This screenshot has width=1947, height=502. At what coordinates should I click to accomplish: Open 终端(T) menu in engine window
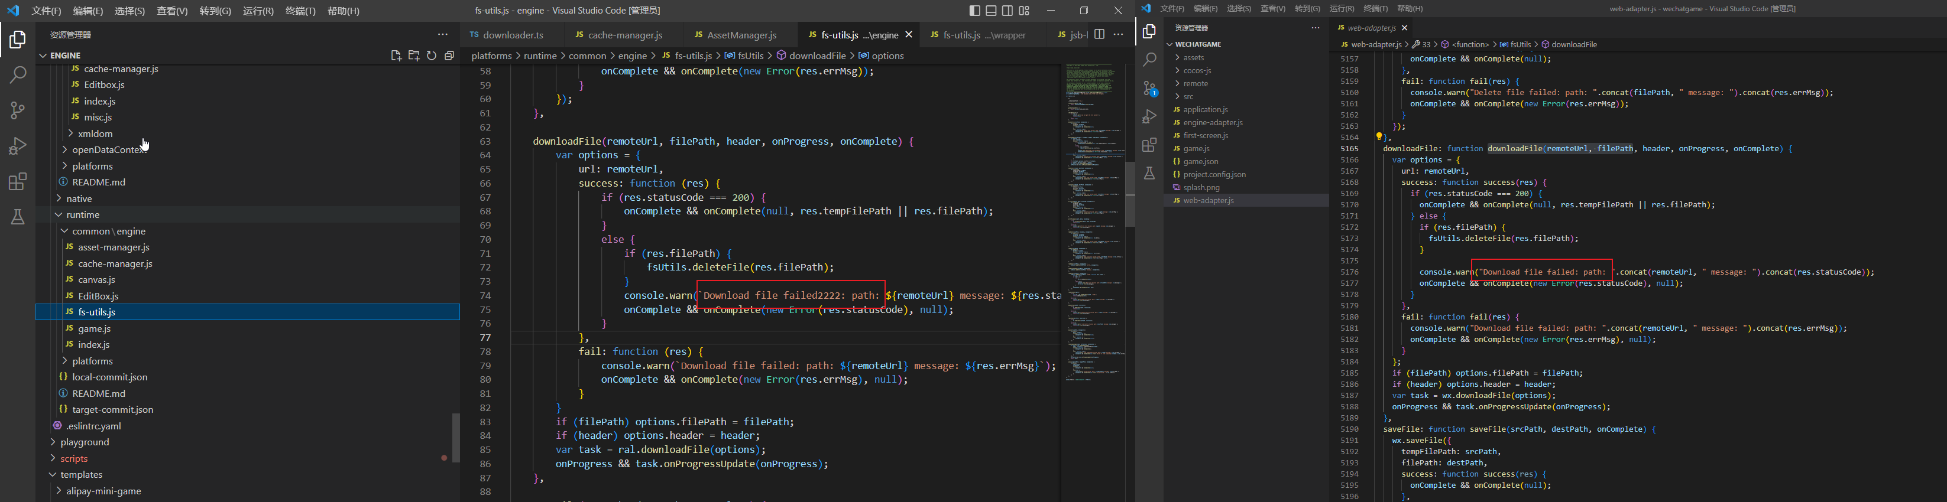[x=300, y=11]
